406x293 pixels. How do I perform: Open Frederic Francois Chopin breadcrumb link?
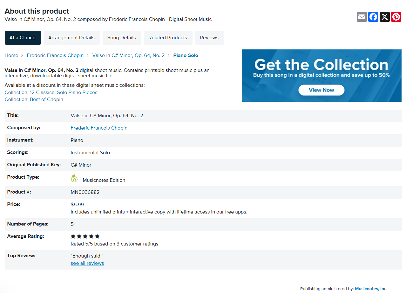[55, 55]
